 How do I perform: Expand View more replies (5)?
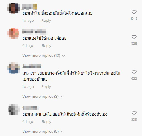pos(43,132)
